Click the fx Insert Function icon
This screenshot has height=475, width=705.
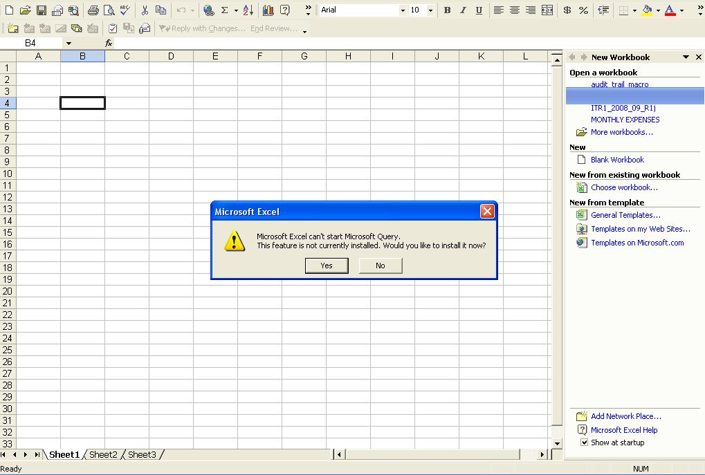pyautogui.click(x=109, y=43)
